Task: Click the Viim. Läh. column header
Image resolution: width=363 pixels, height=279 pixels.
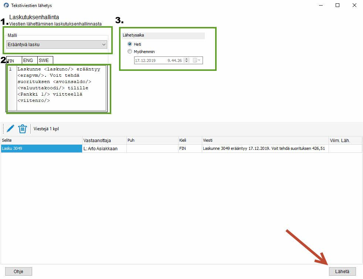Action: [x=345, y=140]
